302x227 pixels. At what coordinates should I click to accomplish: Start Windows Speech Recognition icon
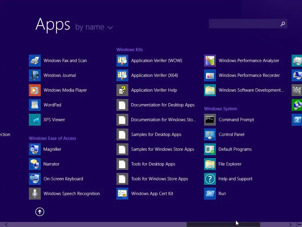point(35,194)
